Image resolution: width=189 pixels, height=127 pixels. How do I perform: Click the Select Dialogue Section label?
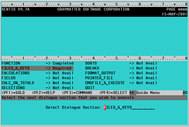pyautogui.click(x=73, y=107)
